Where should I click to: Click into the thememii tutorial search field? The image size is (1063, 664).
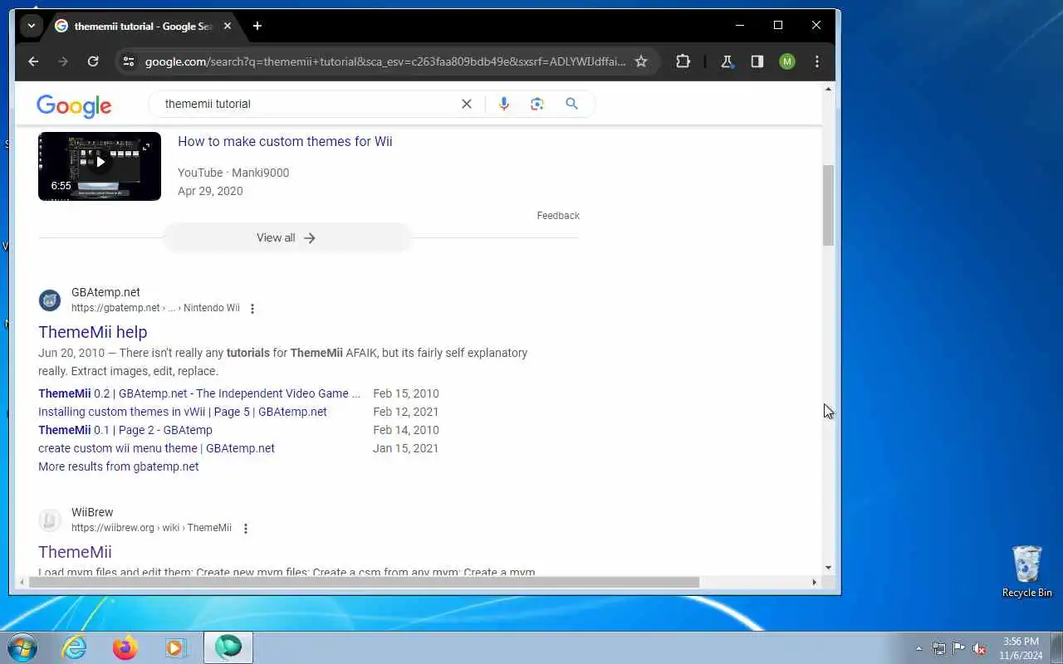(307, 104)
